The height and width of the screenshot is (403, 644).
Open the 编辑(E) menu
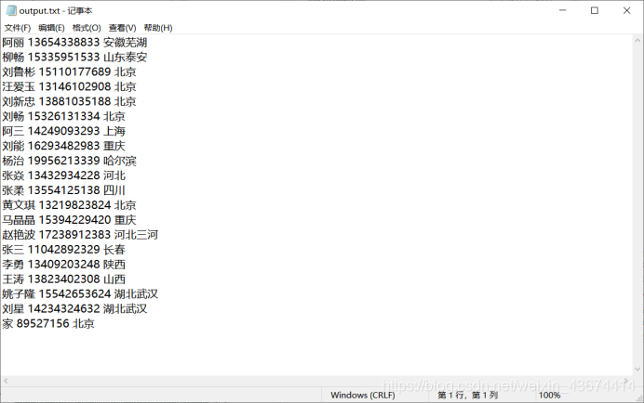51,28
